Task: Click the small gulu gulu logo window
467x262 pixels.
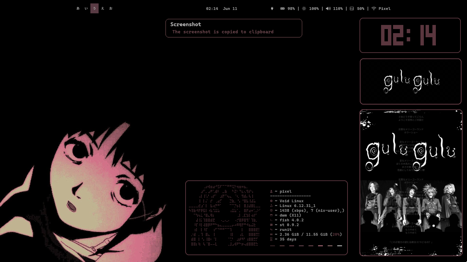Action: tap(411, 81)
